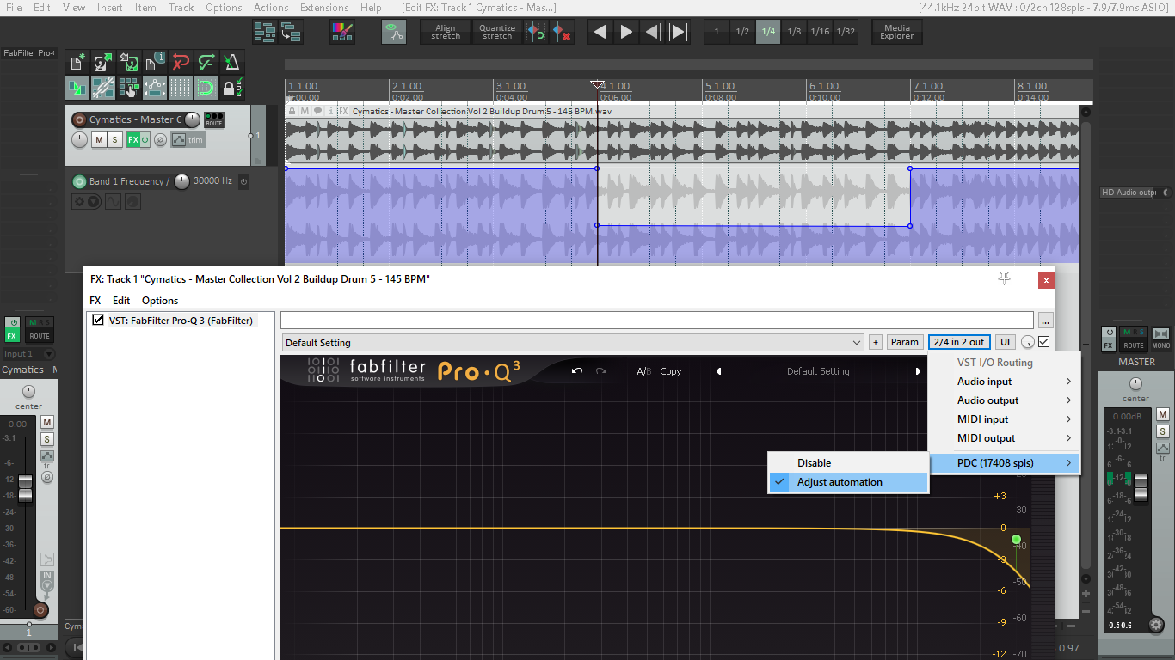Mute track 1 in the track panel
Screen dimensions: 1175x660
tap(99, 140)
